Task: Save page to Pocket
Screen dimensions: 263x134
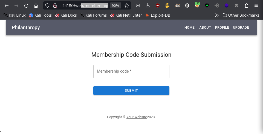Action: (x=138, y=6)
